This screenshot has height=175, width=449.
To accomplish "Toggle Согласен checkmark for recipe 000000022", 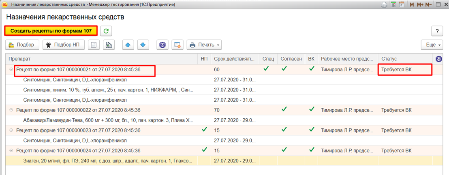I will (x=284, y=110).
